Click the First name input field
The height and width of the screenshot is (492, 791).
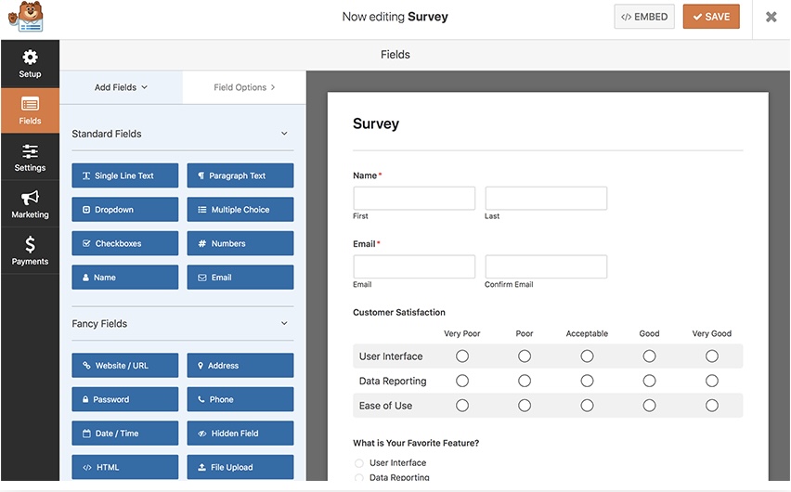coord(414,198)
